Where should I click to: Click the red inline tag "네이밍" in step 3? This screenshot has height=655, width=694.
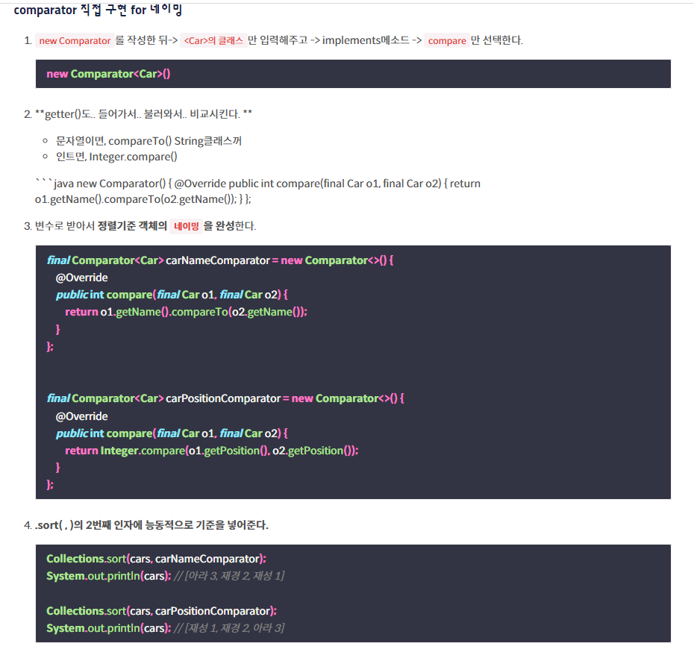point(187,226)
